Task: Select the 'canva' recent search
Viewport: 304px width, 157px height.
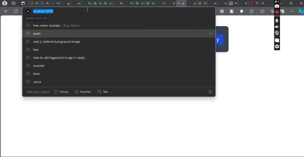Action: (119, 82)
